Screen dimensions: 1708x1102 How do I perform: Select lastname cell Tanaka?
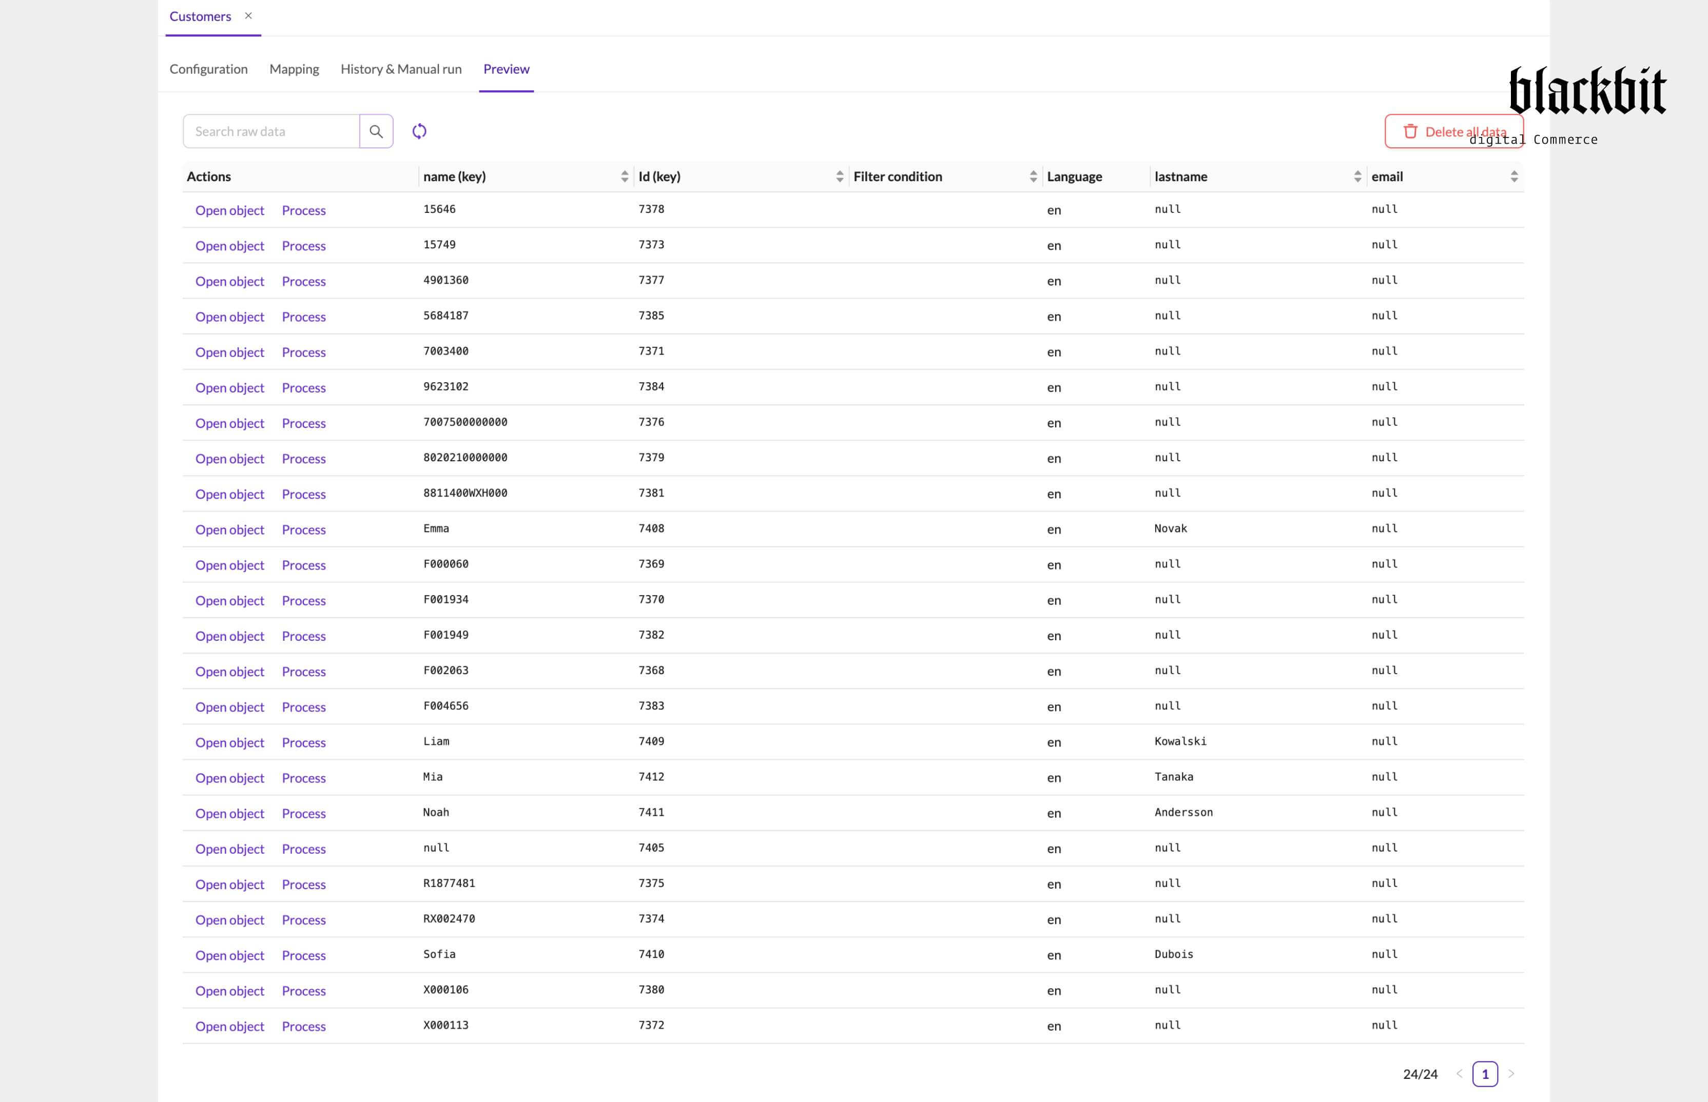(1174, 776)
